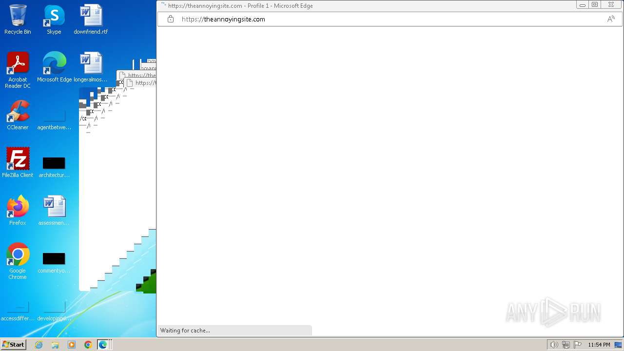Click the Edge window title text

(240, 6)
